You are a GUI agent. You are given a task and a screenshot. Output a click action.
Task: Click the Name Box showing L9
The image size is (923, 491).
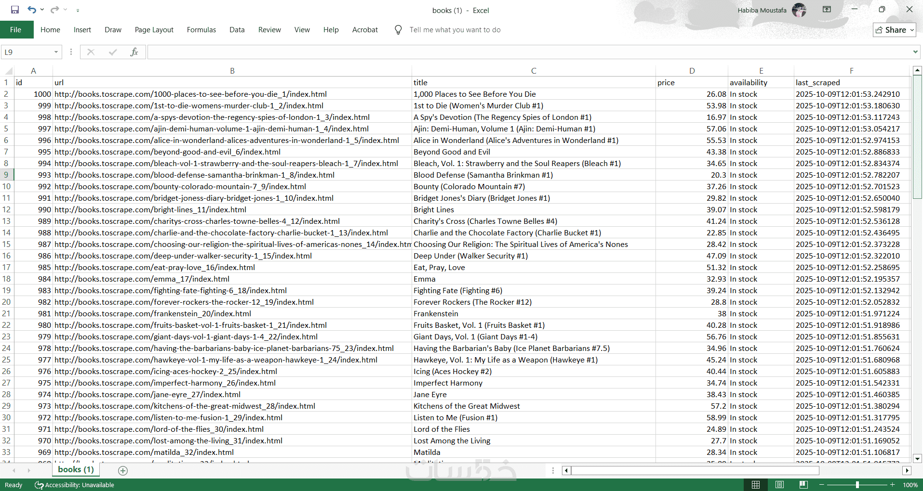[x=27, y=52]
